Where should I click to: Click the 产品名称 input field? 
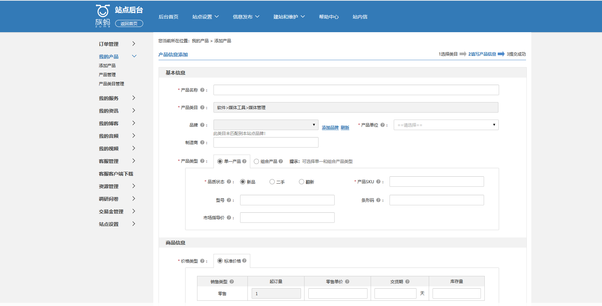click(356, 90)
